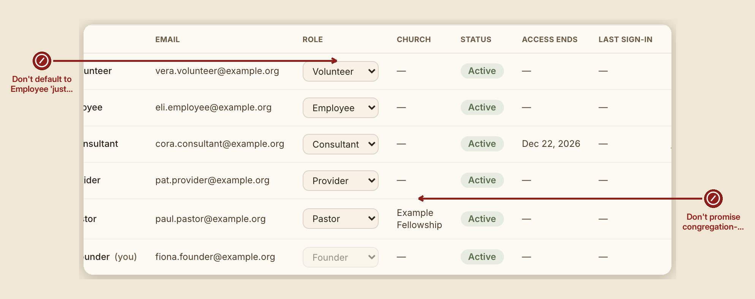This screenshot has height=299, width=755.
Task: Select the STATUS column header
Action: [x=476, y=39]
